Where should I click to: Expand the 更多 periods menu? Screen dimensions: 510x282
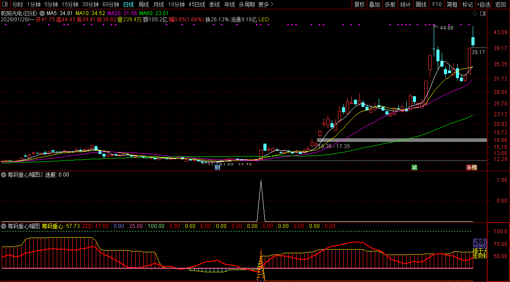[x=266, y=4]
